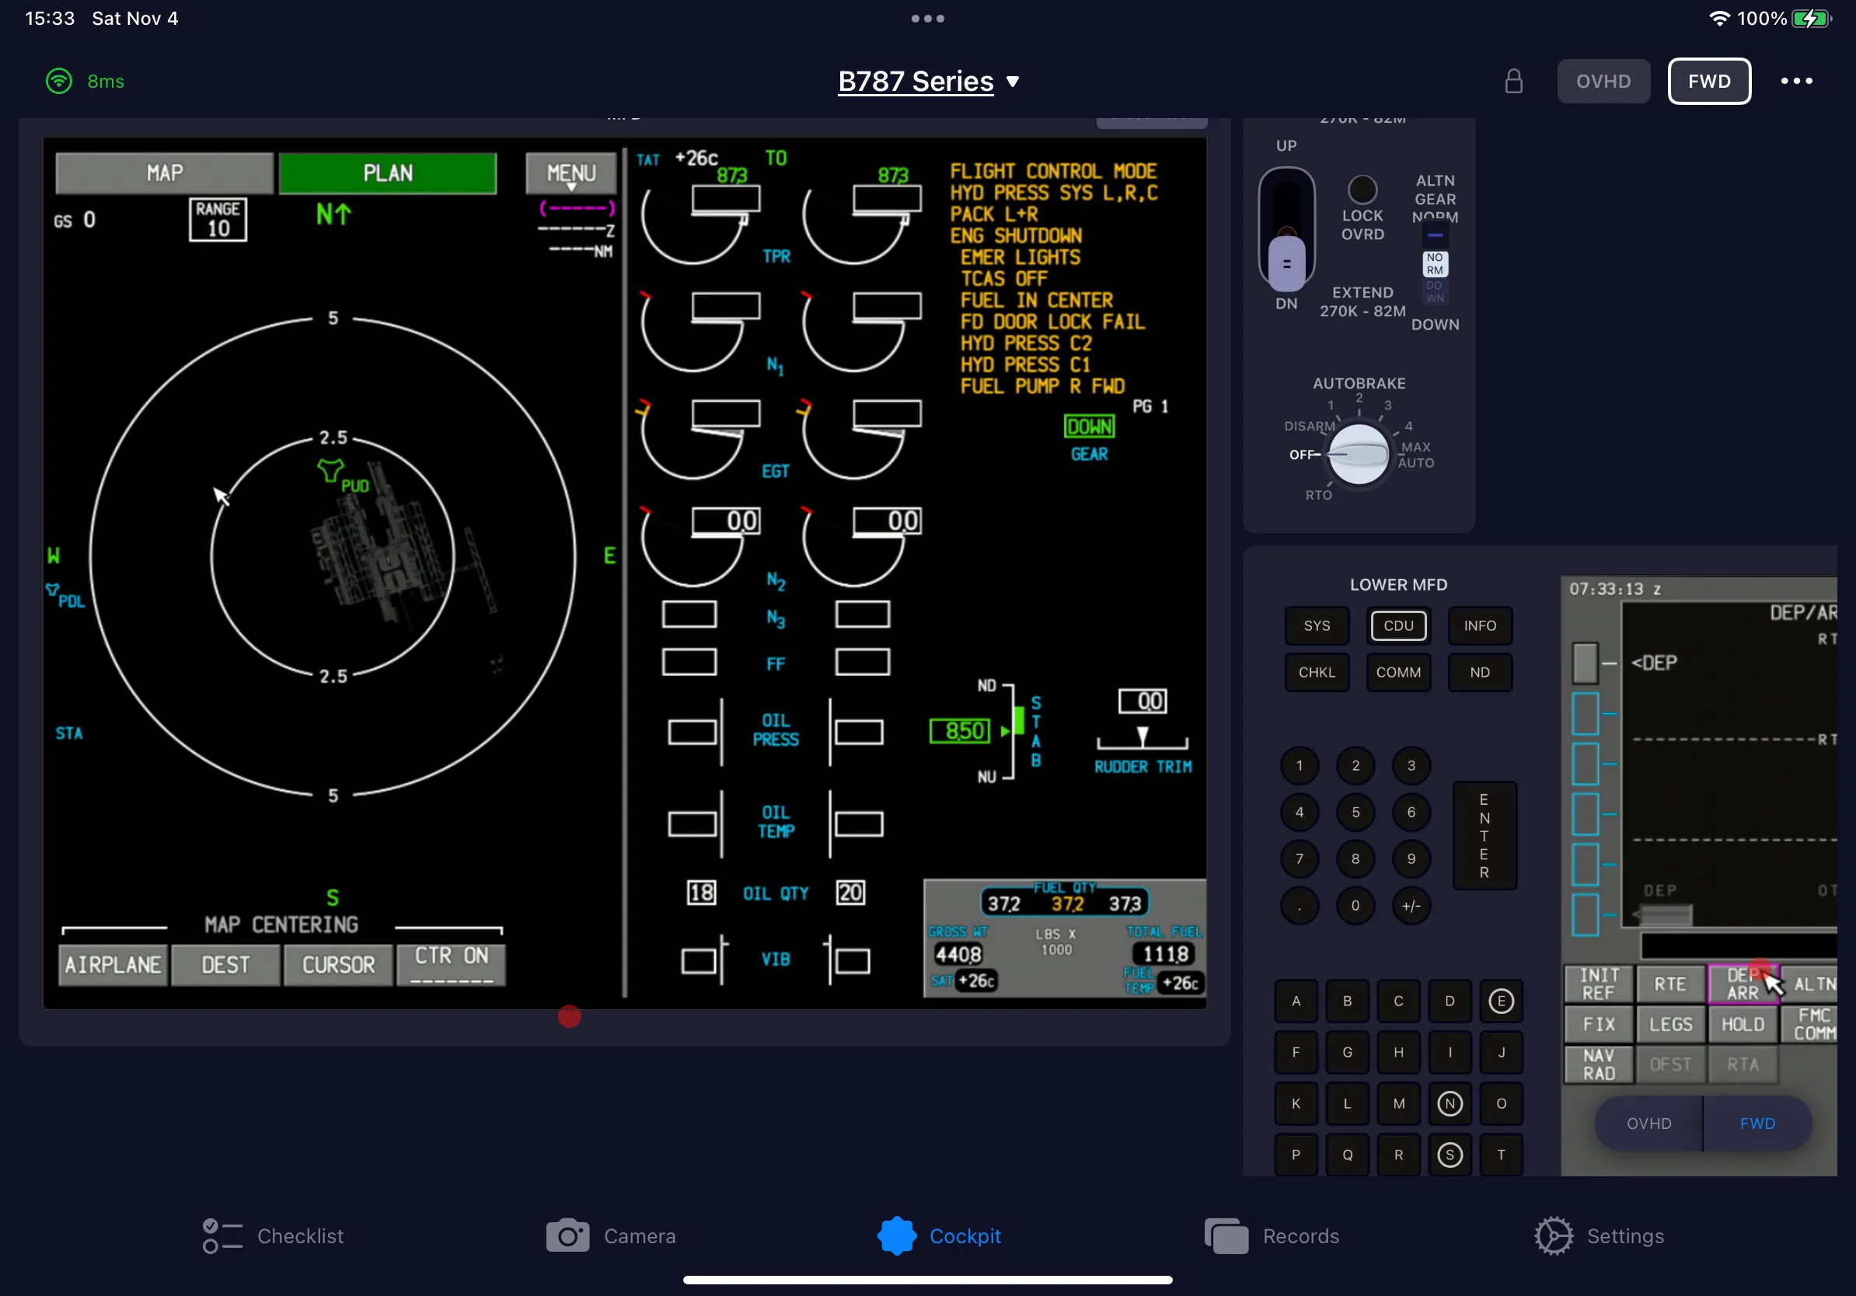The height and width of the screenshot is (1296, 1856).
Task: Tap the FMC COMM CDU key
Action: [x=1810, y=1024]
